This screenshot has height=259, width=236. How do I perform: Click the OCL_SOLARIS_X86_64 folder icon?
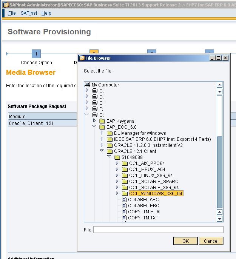[125, 188]
